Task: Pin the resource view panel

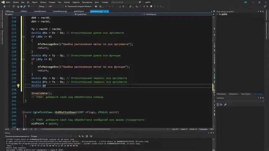Action: (x=261, y=12)
